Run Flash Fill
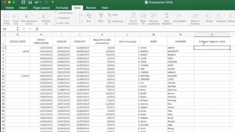Screen dimensions: 235x132 [x=143, y=19]
